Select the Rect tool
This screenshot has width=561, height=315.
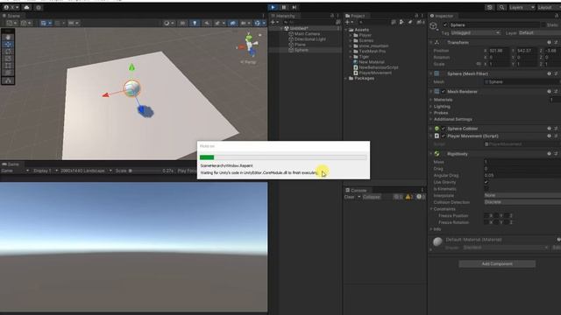click(8, 66)
